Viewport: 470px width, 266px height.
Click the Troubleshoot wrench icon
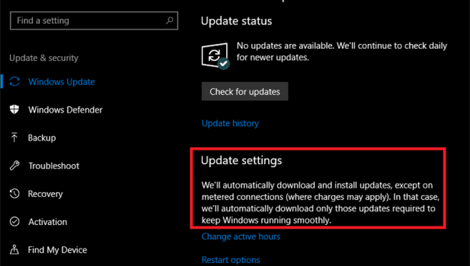[x=15, y=166]
